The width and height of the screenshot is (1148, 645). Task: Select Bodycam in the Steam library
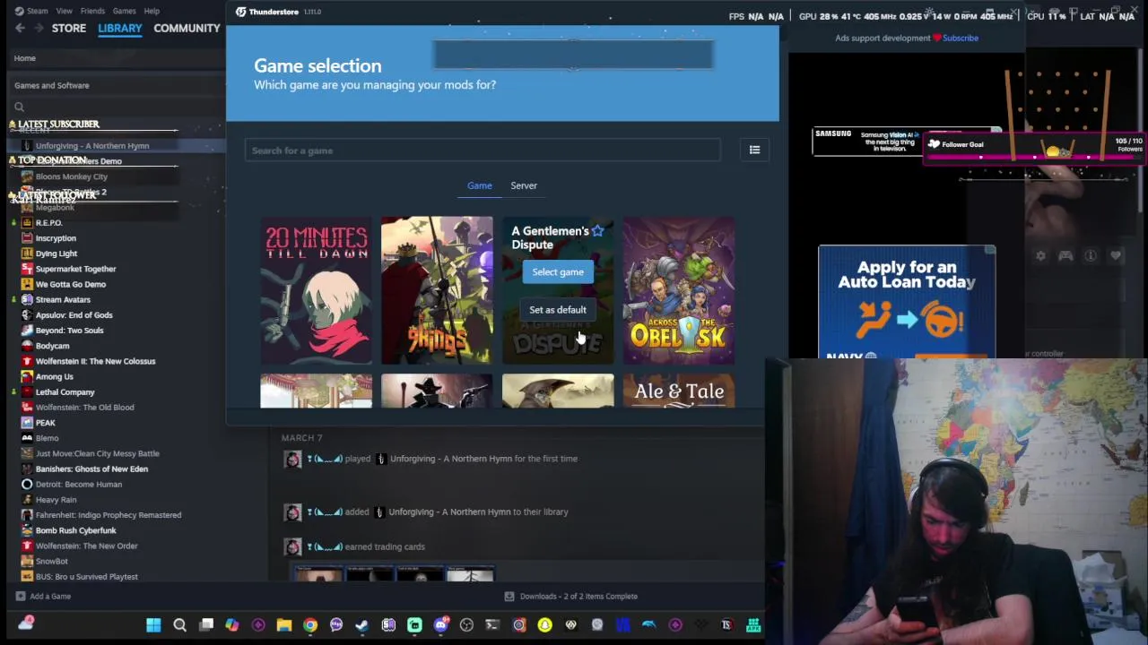(52, 346)
